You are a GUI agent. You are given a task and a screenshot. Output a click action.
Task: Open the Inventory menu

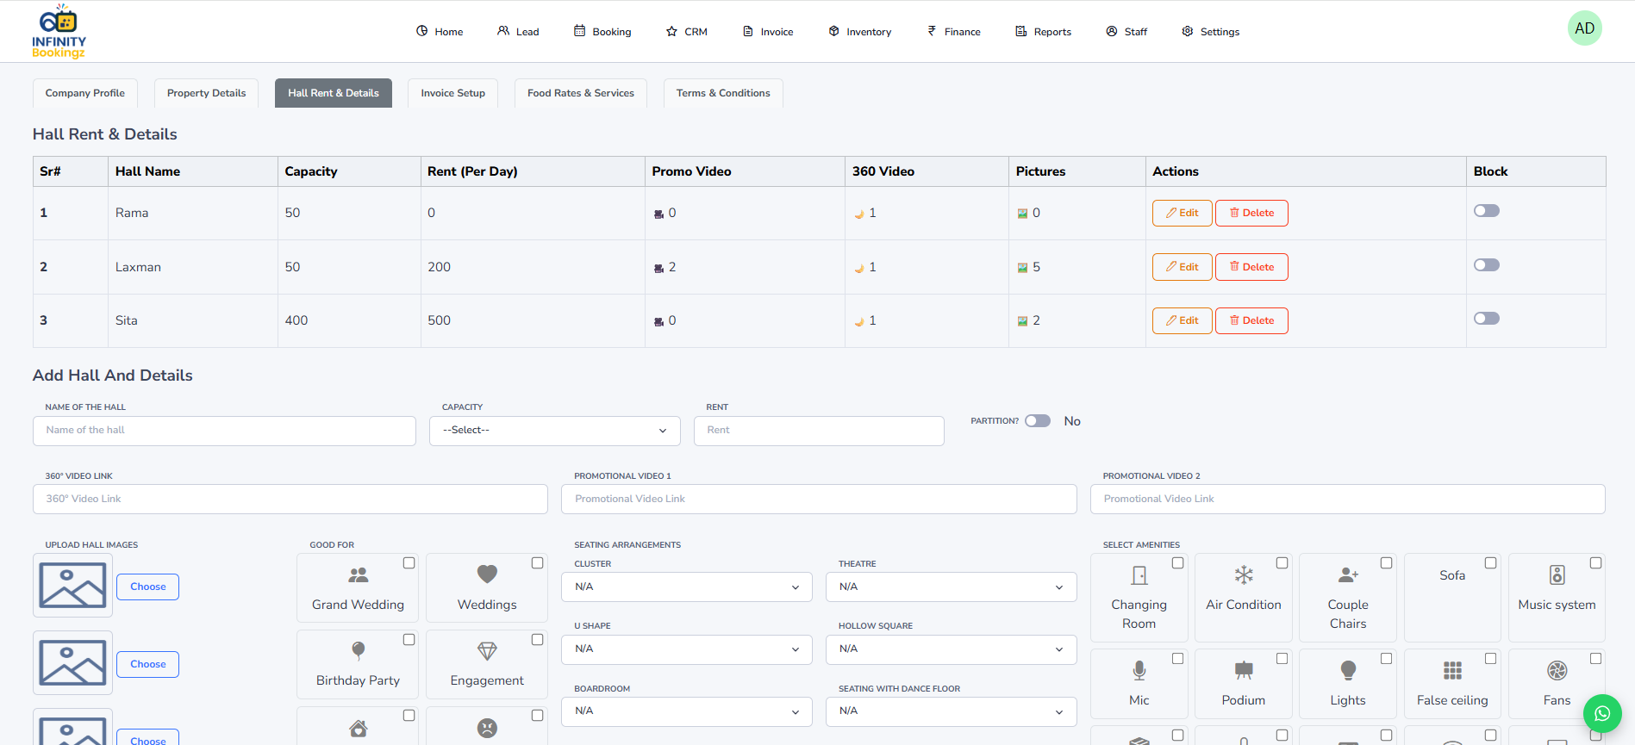point(859,32)
